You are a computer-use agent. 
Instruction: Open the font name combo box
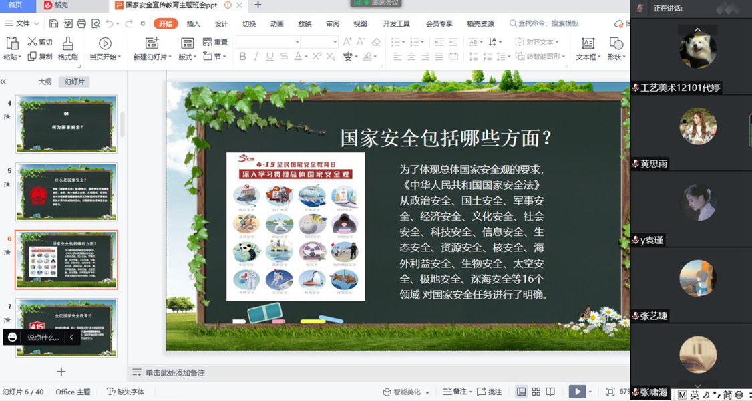click(268, 42)
